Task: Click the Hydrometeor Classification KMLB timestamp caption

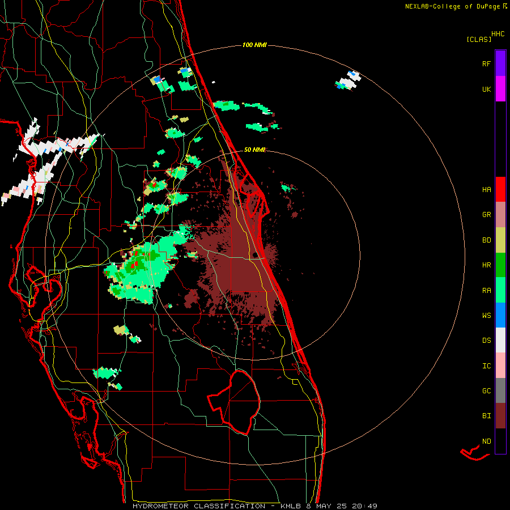Action: pos(255,506)
